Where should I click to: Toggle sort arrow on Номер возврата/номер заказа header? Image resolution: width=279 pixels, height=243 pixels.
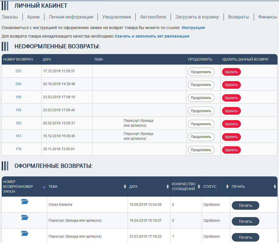click(44, 187)
